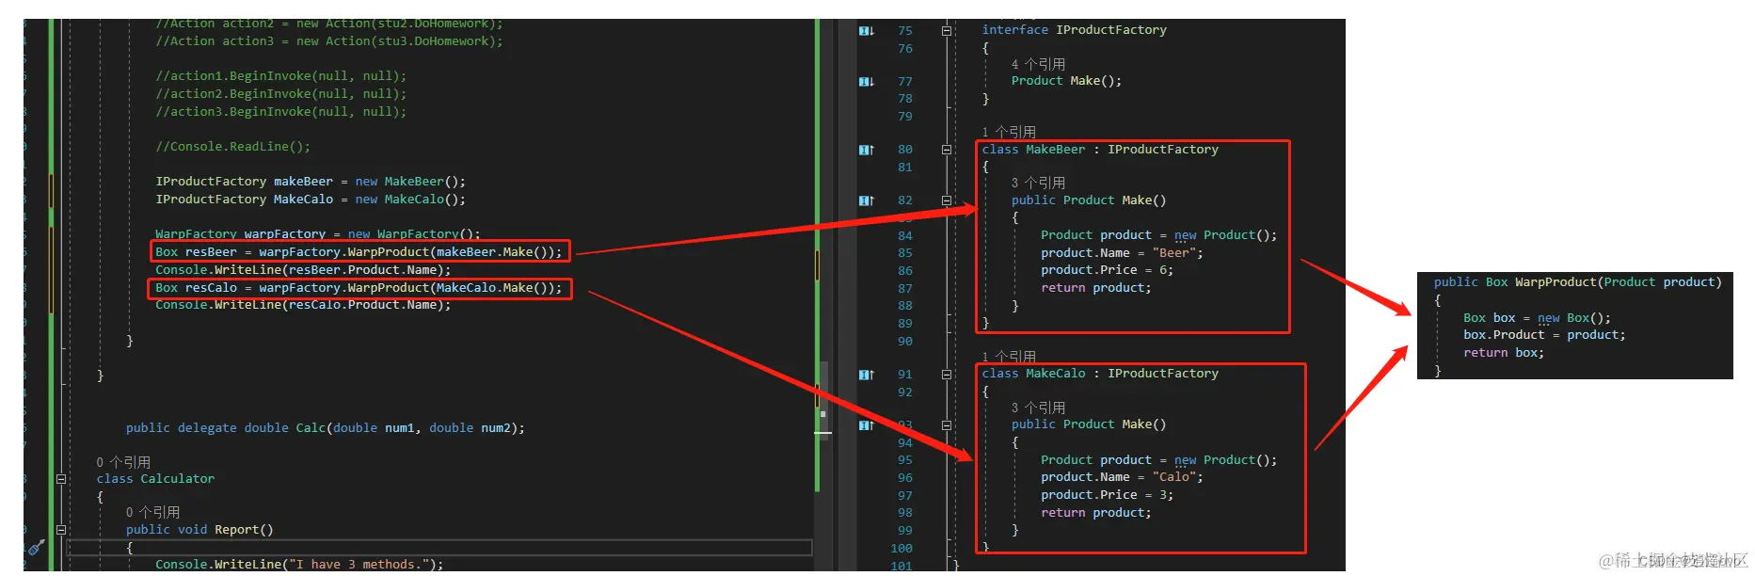
Task: Collapse the MakeBeer class outline box
Action: click(x=947, y=150)
